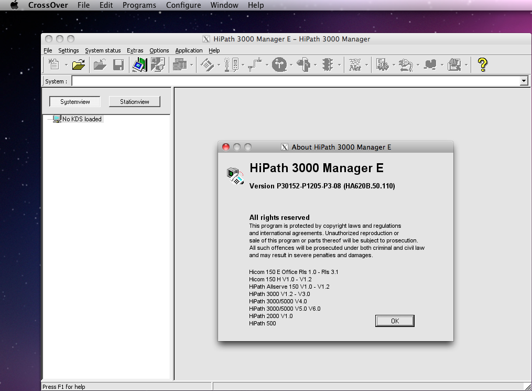Switch to Stationview
Viewport: 532px width, 391px height.
coord(135,102)
